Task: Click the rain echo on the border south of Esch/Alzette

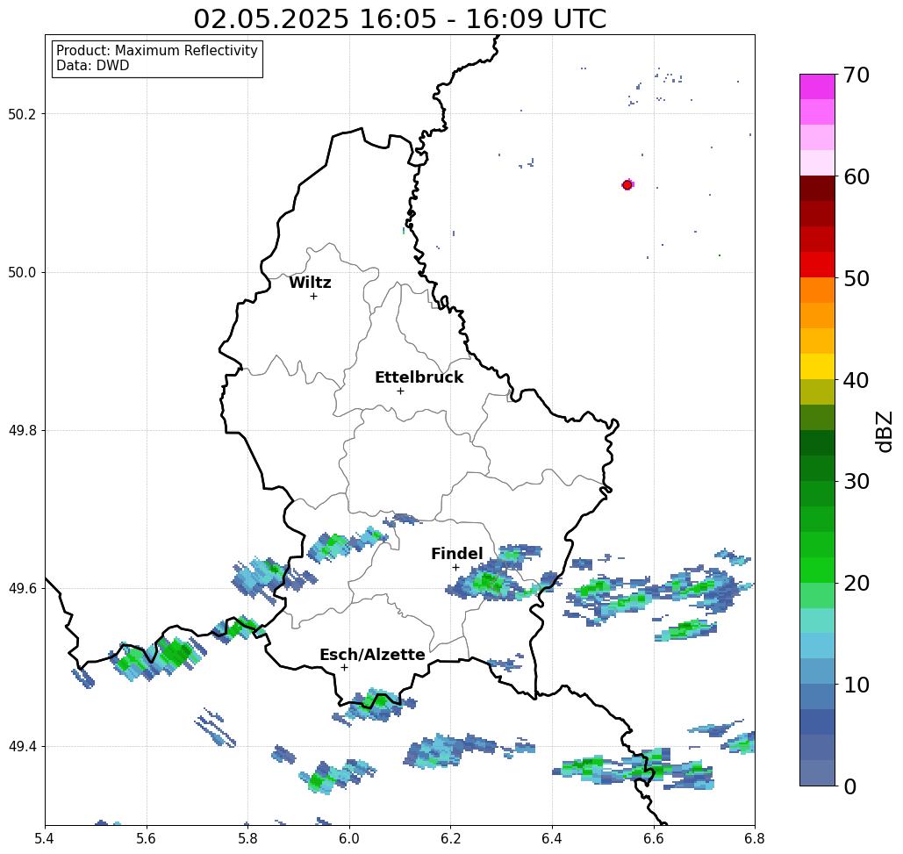Action: coord(377,704)
